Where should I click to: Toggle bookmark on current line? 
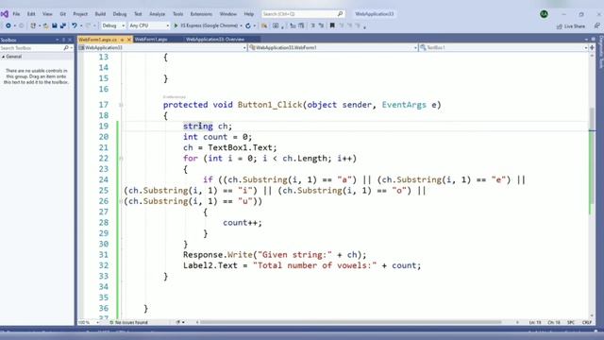(x=332, y=25)
